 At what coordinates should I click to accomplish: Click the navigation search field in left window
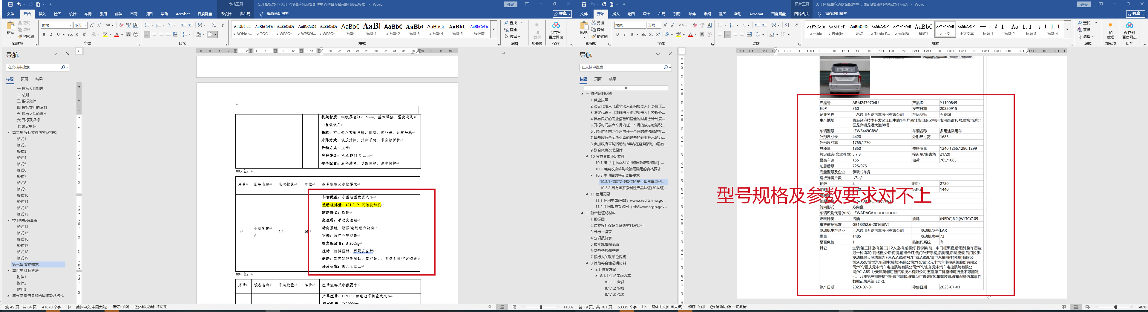pos(33,67)
